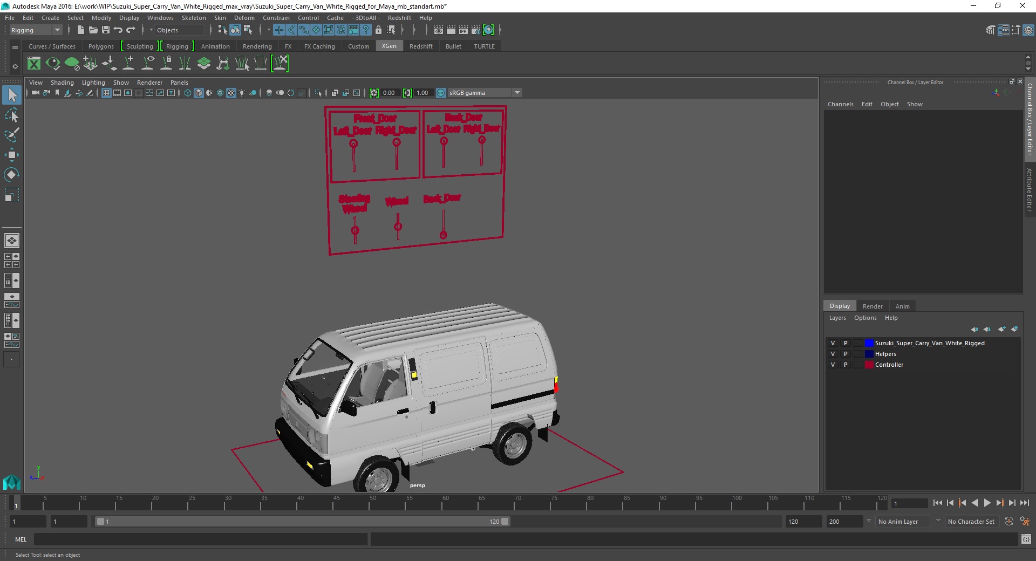Viewport: 1036px width, 561px height.
Task: Click the four-view layout icon
Action: [12, 261]
